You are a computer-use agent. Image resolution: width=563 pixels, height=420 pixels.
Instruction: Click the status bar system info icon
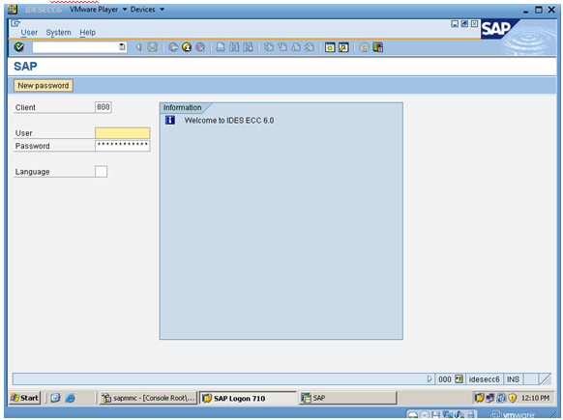point(459,378)
